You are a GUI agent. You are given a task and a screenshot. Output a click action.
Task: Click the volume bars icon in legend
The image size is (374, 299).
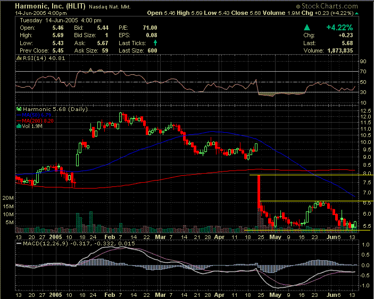18,126
